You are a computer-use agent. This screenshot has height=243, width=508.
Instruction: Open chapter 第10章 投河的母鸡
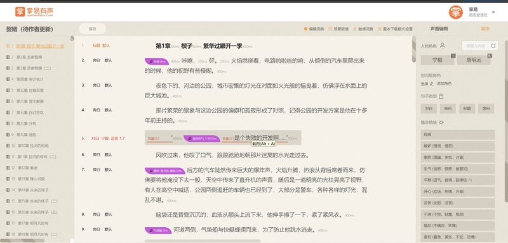33,146
